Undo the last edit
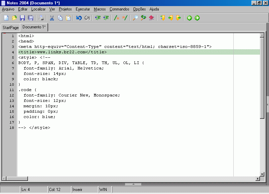The image size is (269, 194). pyautogui.click(x=79, y=18)
